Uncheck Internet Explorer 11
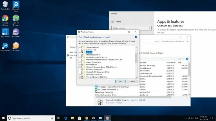 [82, 55]
